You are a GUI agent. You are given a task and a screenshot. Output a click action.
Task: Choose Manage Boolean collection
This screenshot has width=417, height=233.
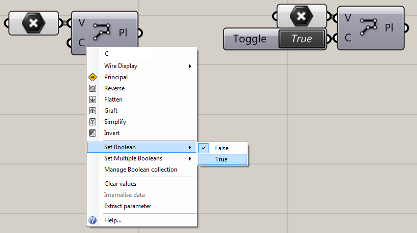point(141,170)
